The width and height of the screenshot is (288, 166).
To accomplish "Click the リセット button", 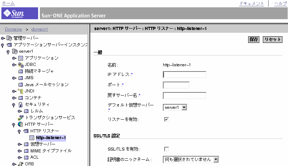I will coord(273,39).
